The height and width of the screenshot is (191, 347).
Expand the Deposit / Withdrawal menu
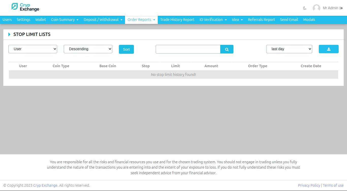pos(103,20)
